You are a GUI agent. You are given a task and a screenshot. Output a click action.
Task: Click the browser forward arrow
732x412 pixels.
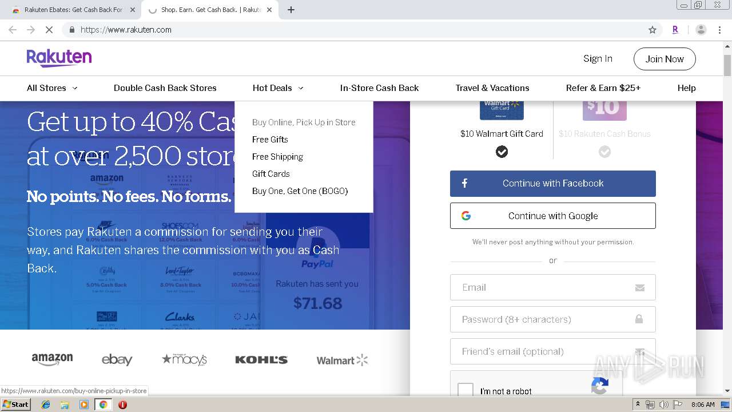click(31, 30)
